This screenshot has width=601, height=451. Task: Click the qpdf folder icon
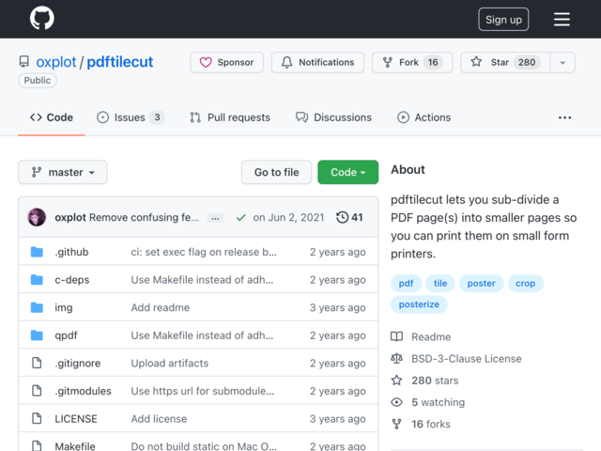click(37, 335)
